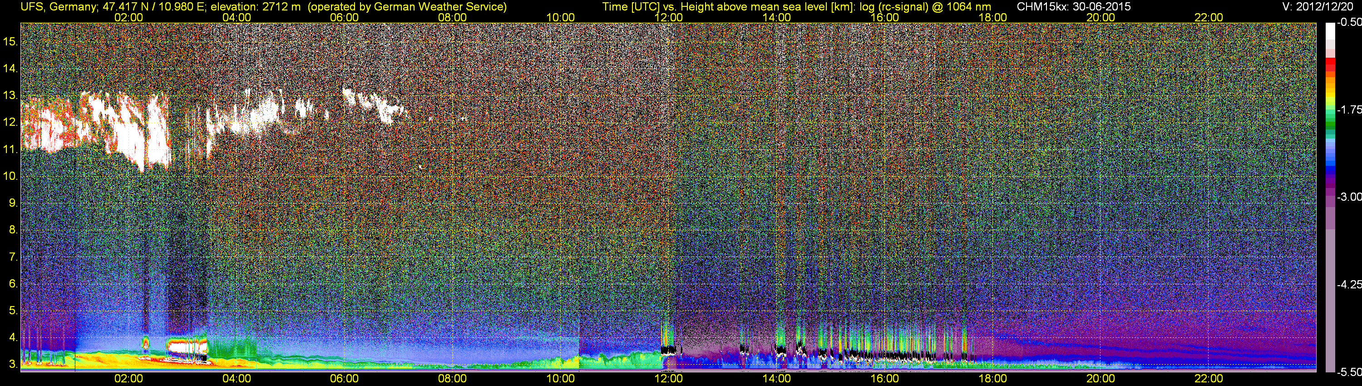
Task: Click the '11.' km label on the height axis
Action: tap(10, 149)
